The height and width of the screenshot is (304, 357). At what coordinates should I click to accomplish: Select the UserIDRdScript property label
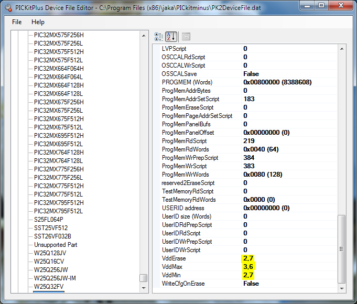pyautogui.click(x=181, y=233)
